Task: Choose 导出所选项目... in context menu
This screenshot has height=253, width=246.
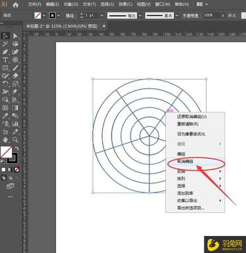Action: 196,208
